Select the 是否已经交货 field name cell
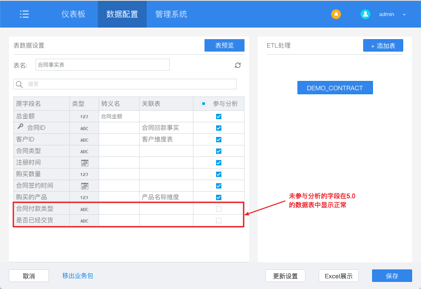Image resolution: width=421 pixels, height=289 pixels. click(42, 220)
